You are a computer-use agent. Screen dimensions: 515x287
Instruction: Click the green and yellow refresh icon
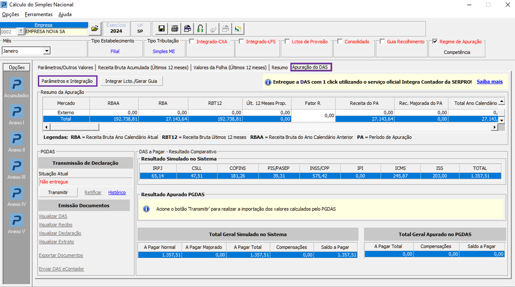238,29
